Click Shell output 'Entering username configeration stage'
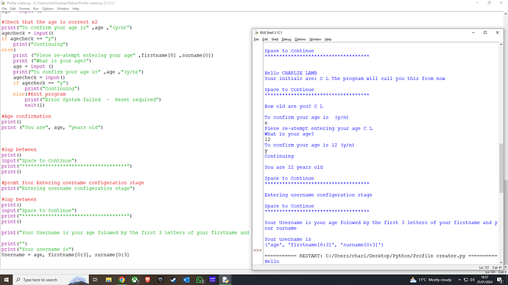This screenshot has height=285, width=508. [318, 195]
